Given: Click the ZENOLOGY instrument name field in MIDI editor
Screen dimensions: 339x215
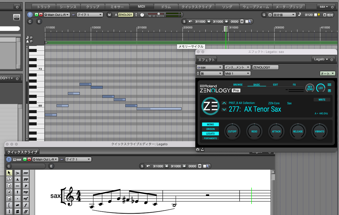Looking at the screenshot, I should pos(125,15).
